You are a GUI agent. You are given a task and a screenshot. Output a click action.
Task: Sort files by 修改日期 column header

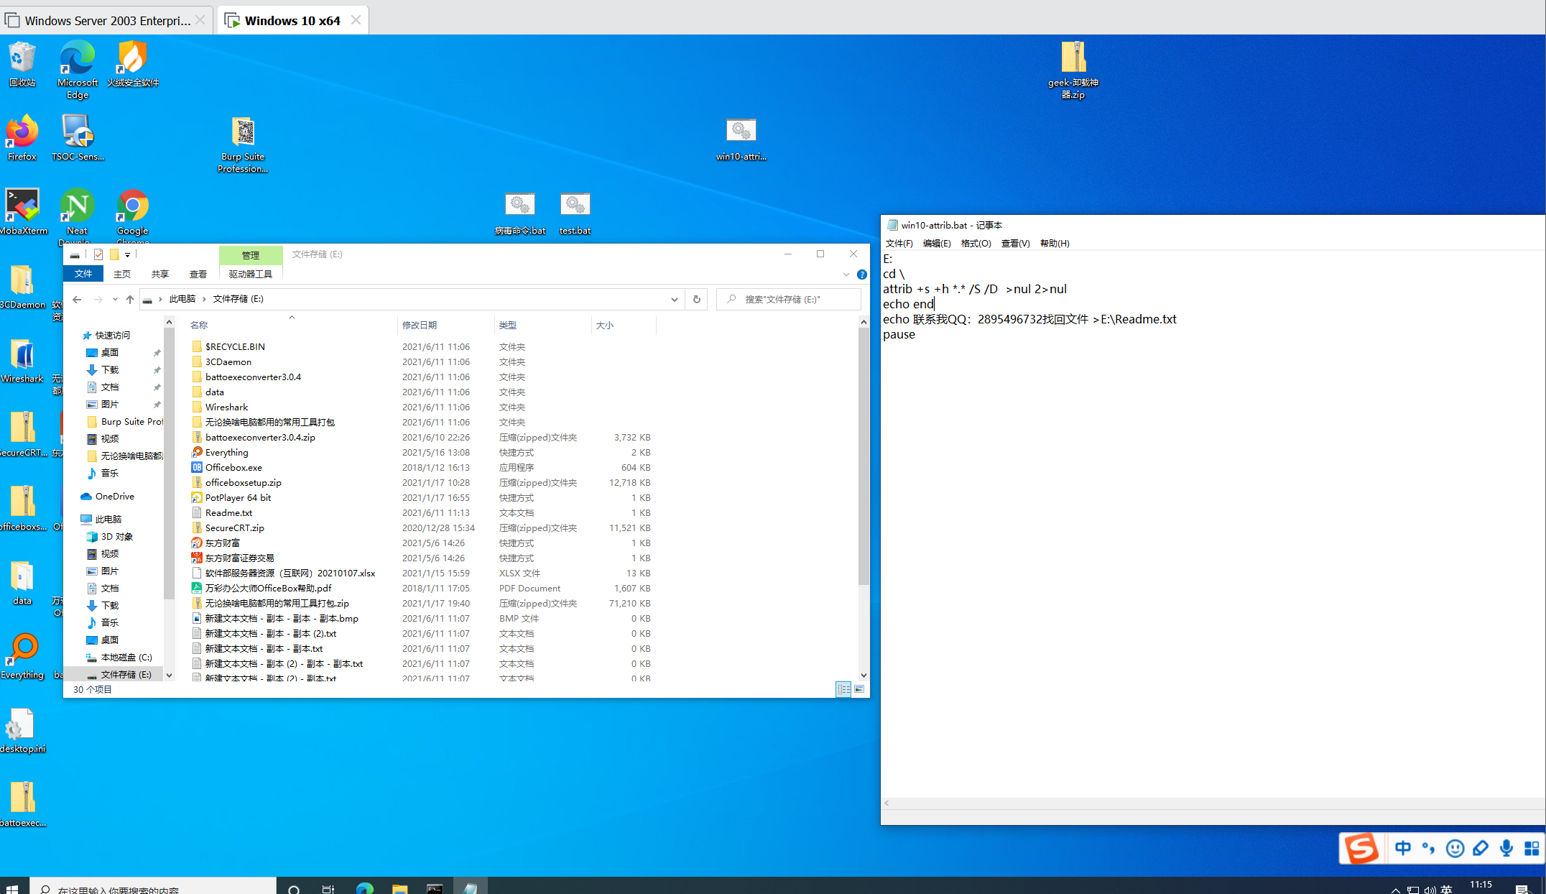(x=420, y=325)
